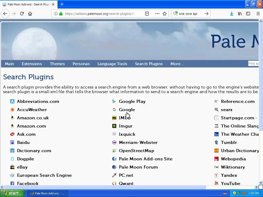
Task: Install the Wiktionary search plugin
Action: [x=233, y=167]
